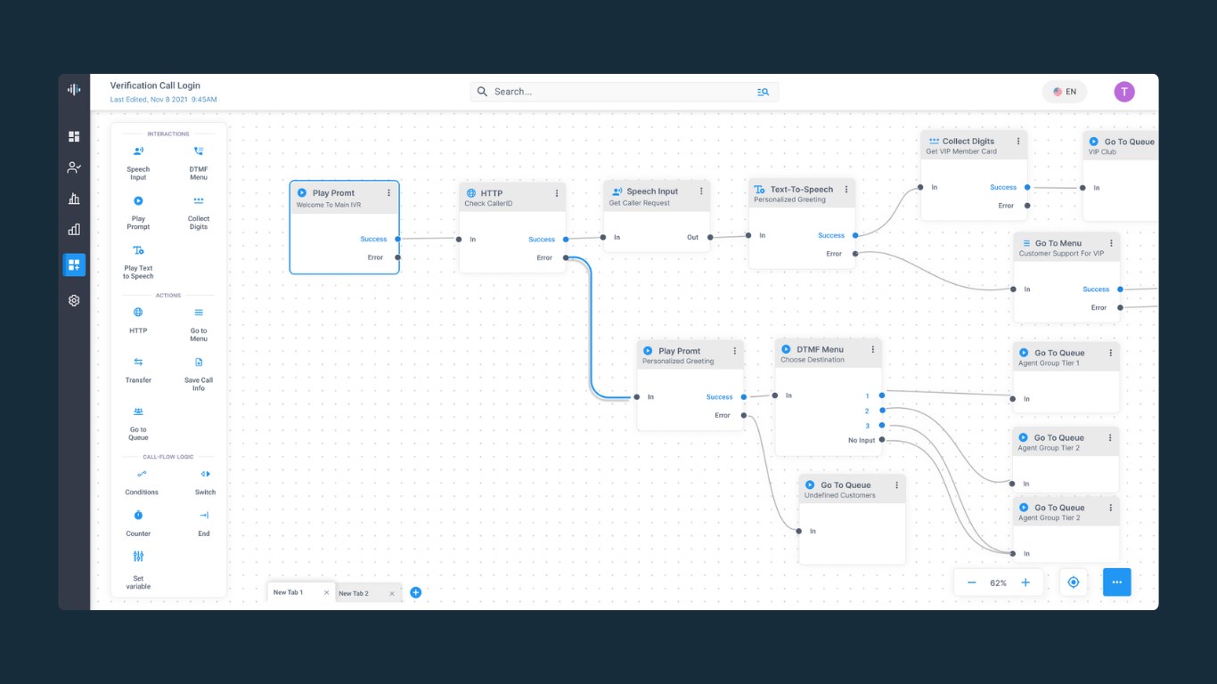Open the blue more options button
The height and width of the screenshot is (684, 1217).
[x=1117, y=582]
